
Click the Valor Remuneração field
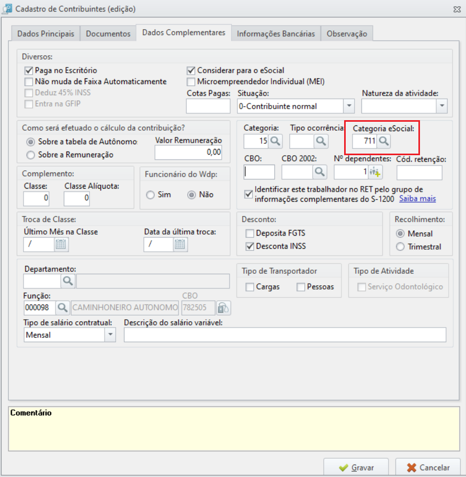pyautogui.click(x=188, y=152)
